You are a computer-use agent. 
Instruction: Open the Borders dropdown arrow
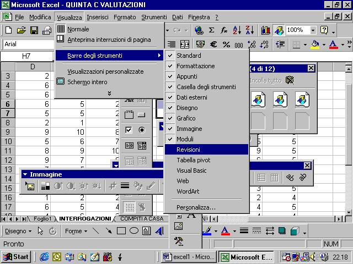(305, 45)
